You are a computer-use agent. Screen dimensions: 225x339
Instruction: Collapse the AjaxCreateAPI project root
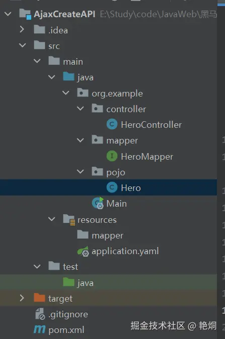(8, 14)
